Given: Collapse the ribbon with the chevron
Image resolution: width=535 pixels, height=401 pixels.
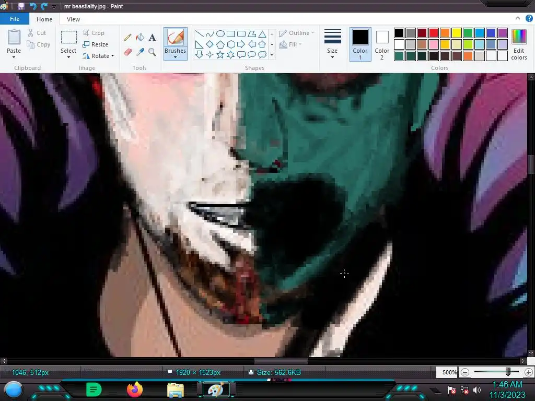Looking at the screenshot, I should click(x=518, y=19).
